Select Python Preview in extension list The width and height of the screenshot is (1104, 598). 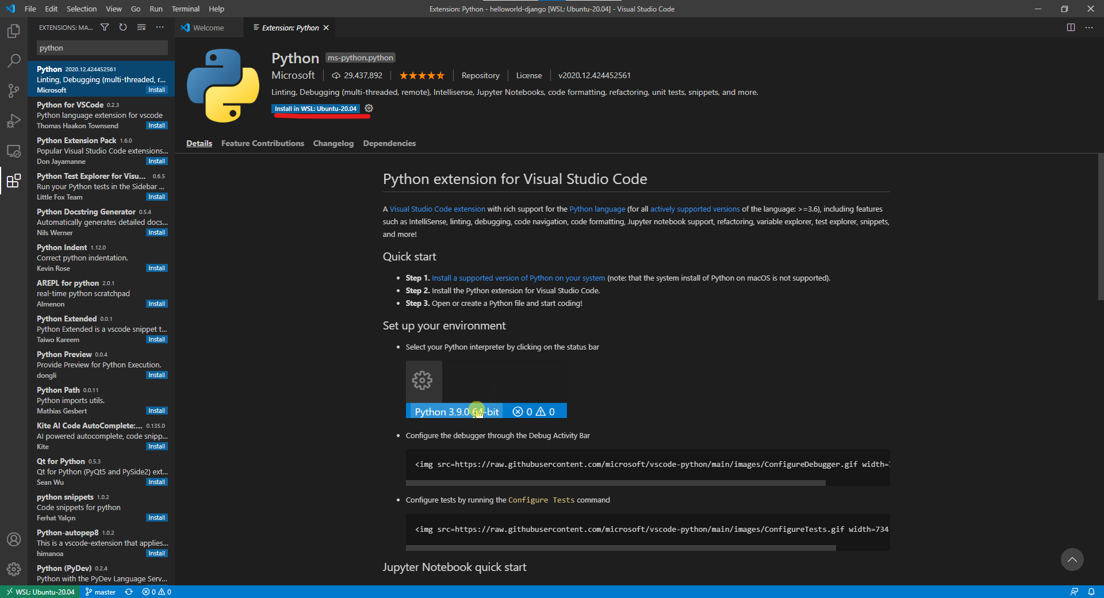tap(101, 364)
